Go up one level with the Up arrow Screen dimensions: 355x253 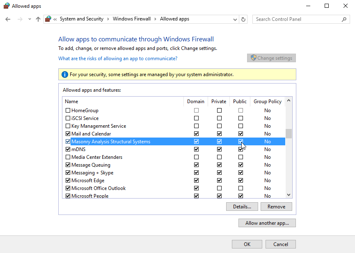[38, 19]
